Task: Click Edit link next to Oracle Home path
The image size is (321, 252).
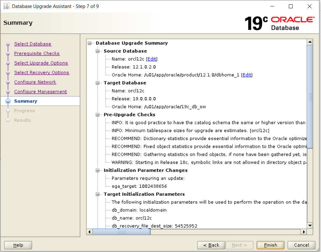Action: 246,75
